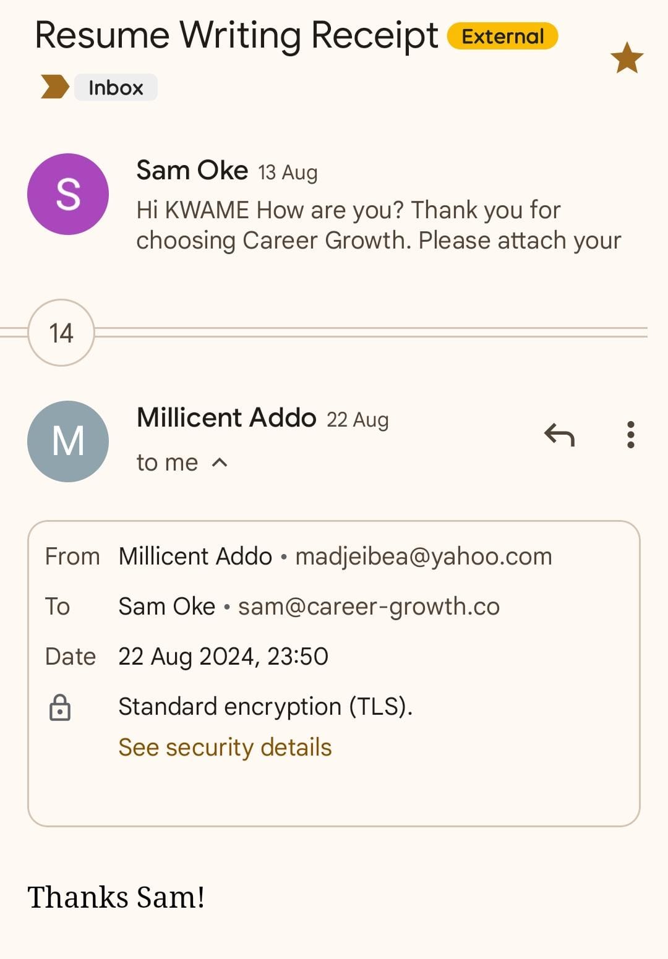Click the Sam Oke sender name
Image resolution: width=668 pixels, height=959 pixels.
(x=192, y=171)
